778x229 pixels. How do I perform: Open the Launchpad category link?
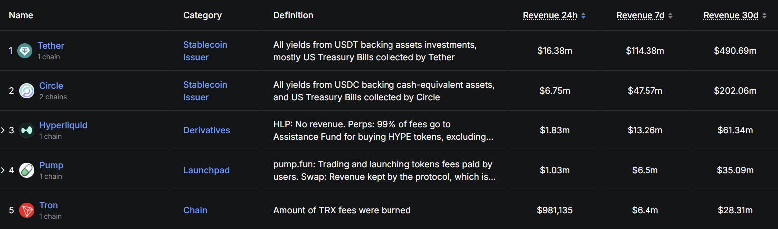coord(206,170)
